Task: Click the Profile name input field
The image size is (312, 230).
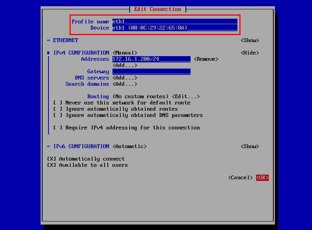Action: pos(175,21)
